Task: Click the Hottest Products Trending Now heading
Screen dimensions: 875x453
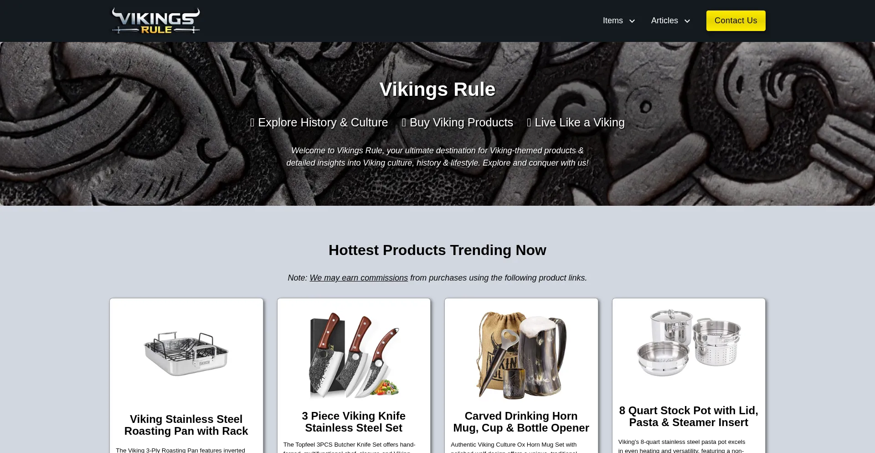Action: pyautogui.click(x=437, y=250)
